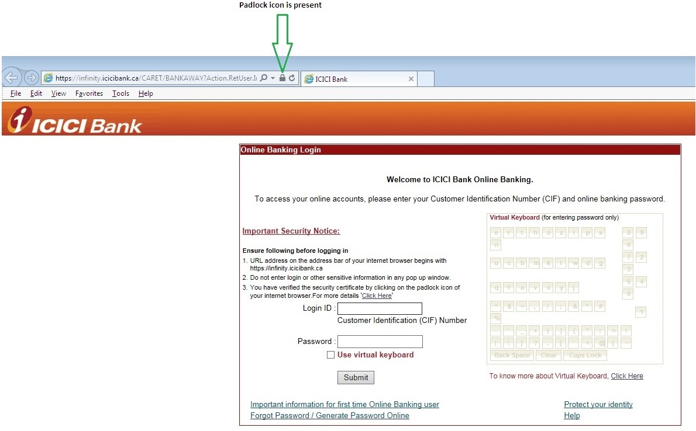Viewport: 696px width, 431px height.
Task: Click the magnifier search icon in address bar
Action: pyautogui.click(x=264, y=78)
